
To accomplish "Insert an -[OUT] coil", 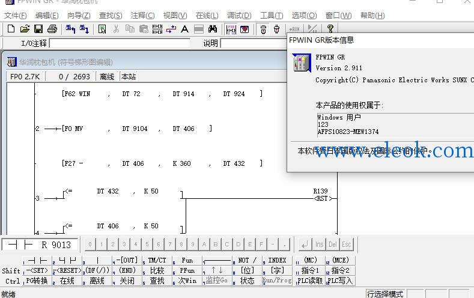I will coord(127,260).
